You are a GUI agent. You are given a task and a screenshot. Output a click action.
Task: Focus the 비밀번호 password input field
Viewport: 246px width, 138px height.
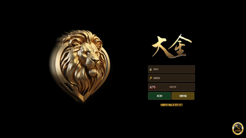pyautogui.click(x=172, y=78)
